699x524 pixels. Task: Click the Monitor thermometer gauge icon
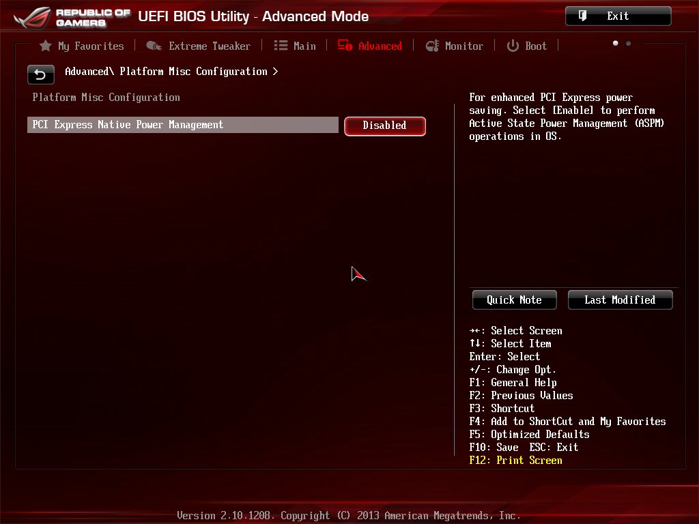[432, 46]
